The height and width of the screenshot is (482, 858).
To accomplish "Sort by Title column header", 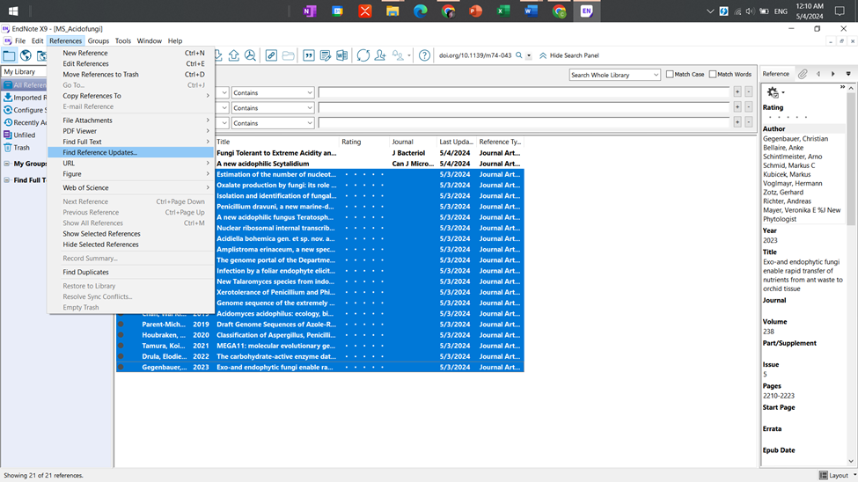I will coord(276,142).
